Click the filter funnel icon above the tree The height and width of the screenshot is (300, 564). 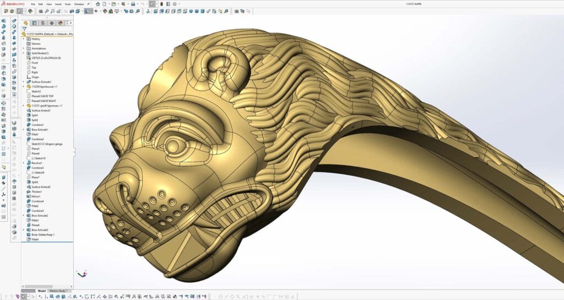(x=25, y=29)
